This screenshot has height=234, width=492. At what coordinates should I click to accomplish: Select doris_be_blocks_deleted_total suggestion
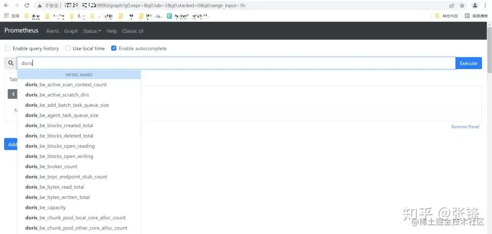(79, 136)
